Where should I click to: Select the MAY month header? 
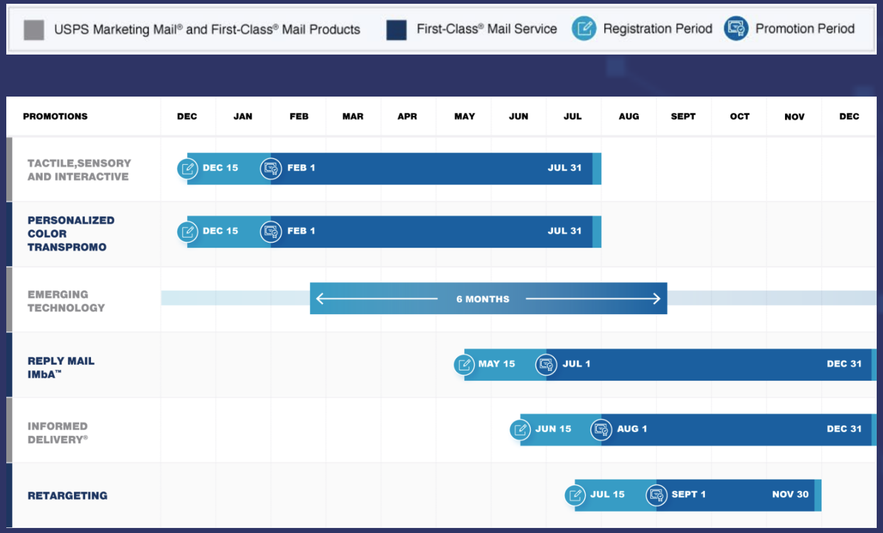click(464, 117)
